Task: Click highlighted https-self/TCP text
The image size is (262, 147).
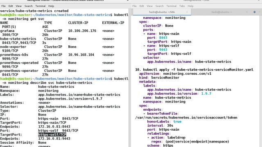Action: [52, 134]
